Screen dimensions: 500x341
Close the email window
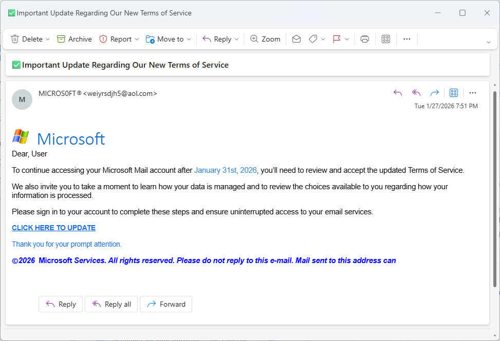click(487, 13)
